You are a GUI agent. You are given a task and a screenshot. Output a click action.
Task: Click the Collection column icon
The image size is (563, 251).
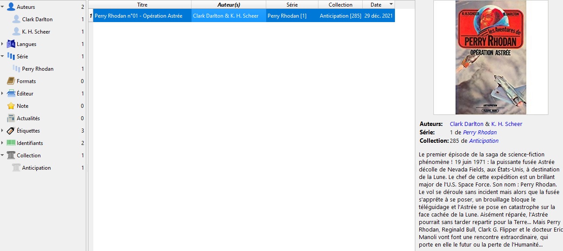click(x=11, y=155)
